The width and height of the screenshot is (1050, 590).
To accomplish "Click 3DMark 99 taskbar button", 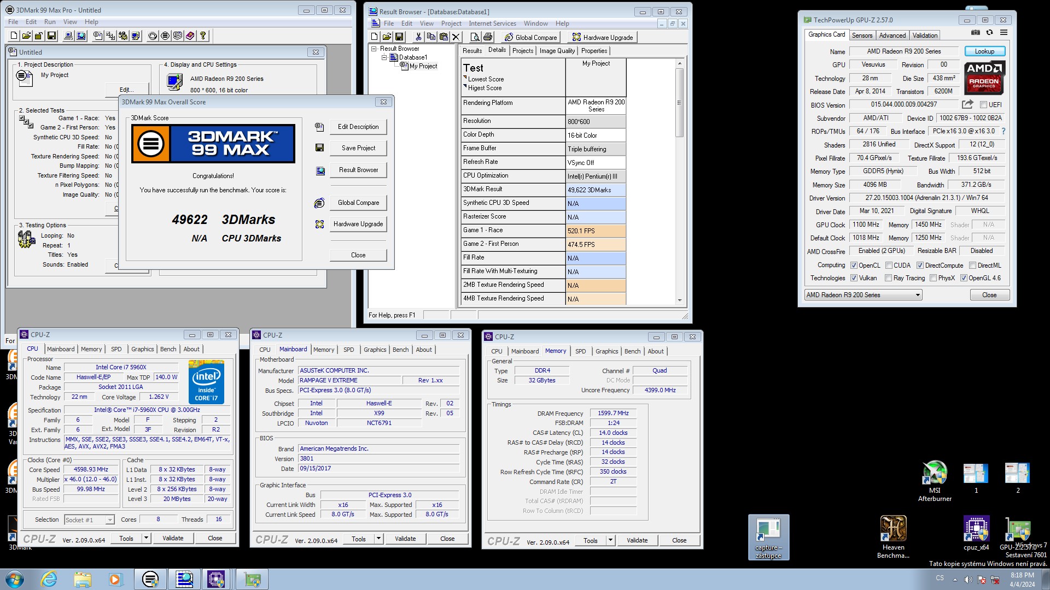I will tap(150, 579).
